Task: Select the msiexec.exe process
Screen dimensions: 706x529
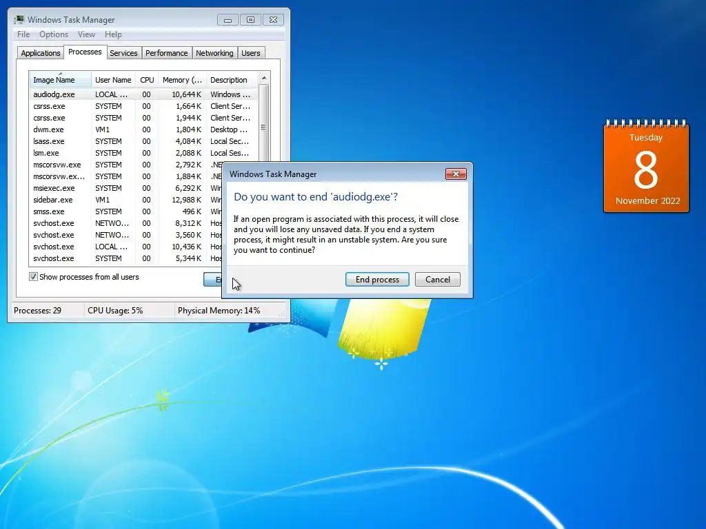Action: pos(125,188)
